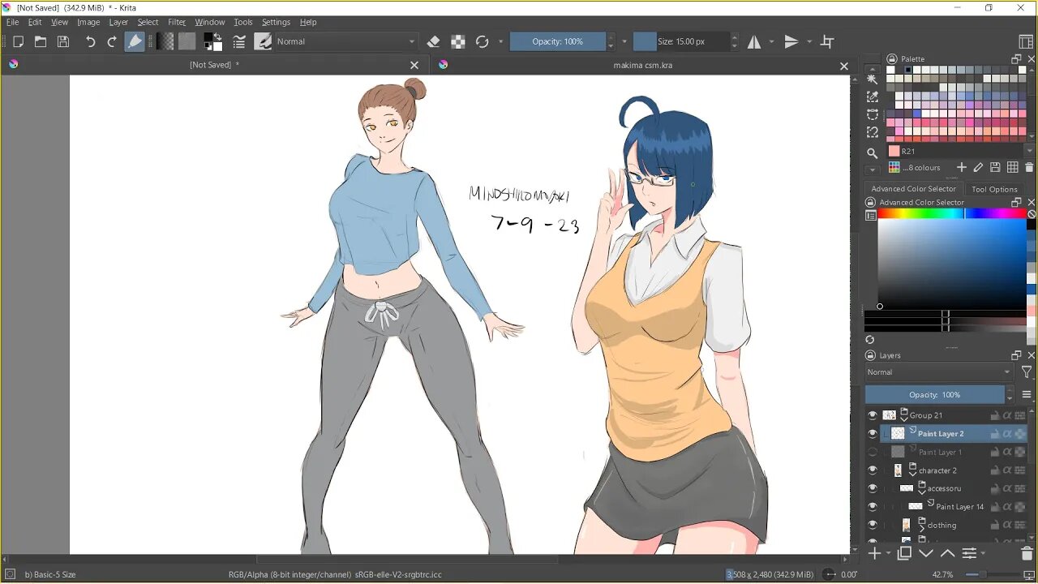1038x584 pixels.
Task: Add a new color to the palette
Action: click(x=962, y=167)
